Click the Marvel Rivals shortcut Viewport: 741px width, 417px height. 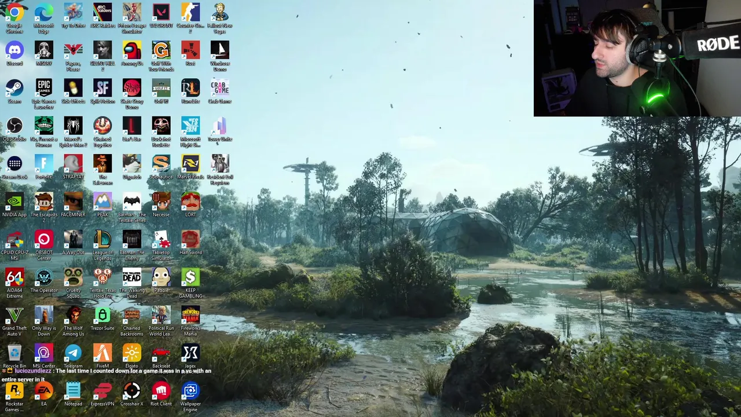[190, 164]
